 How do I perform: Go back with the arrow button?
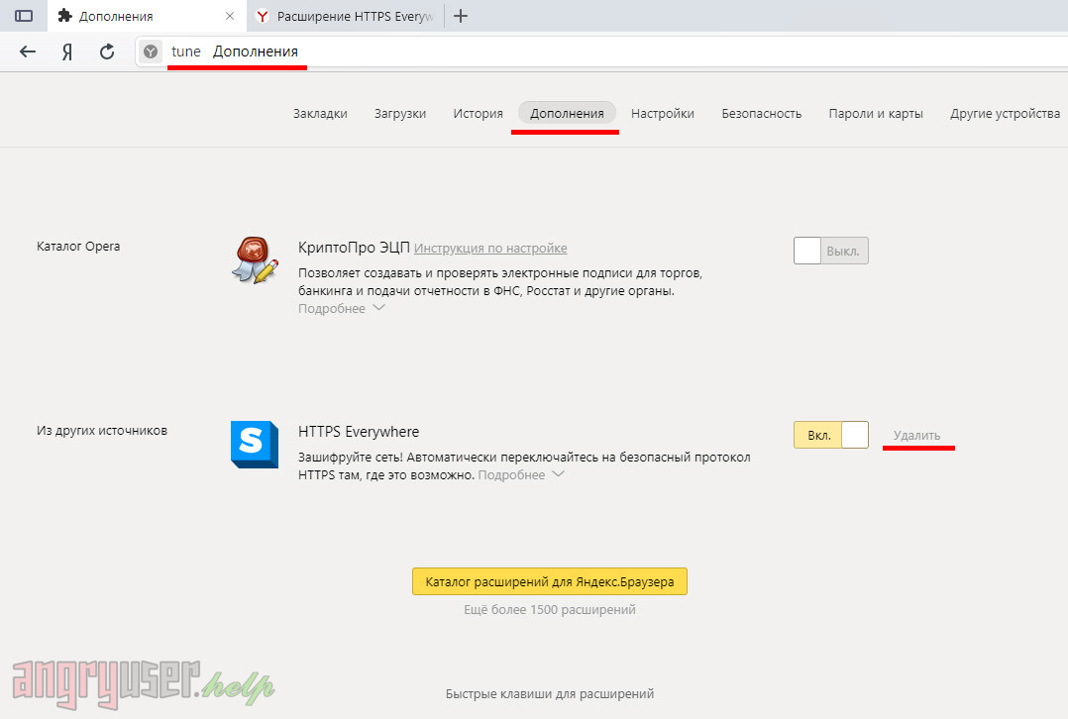pyautogui.click(x=28, y=51)
